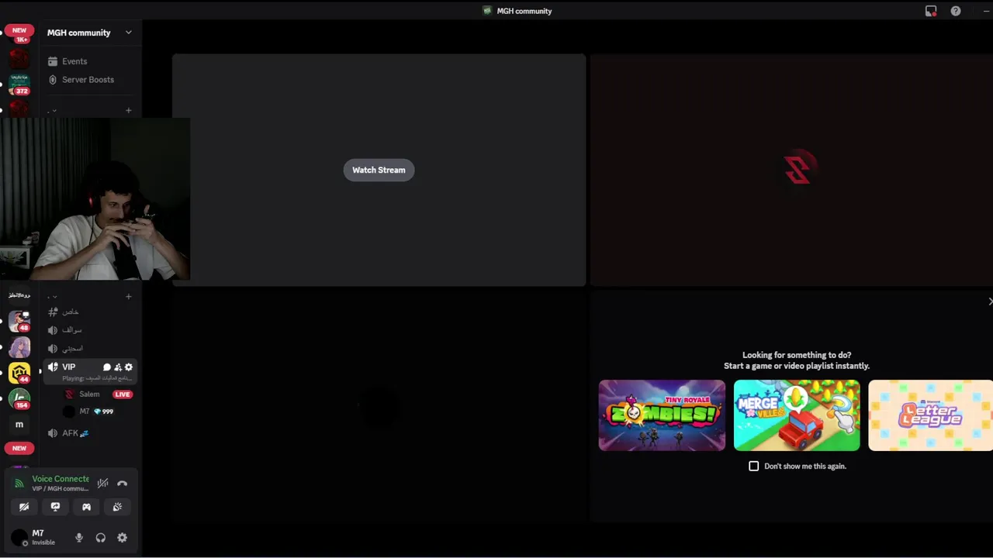Click the bottom NEW unread indicator
993x558 pixels.
point(19,448)
